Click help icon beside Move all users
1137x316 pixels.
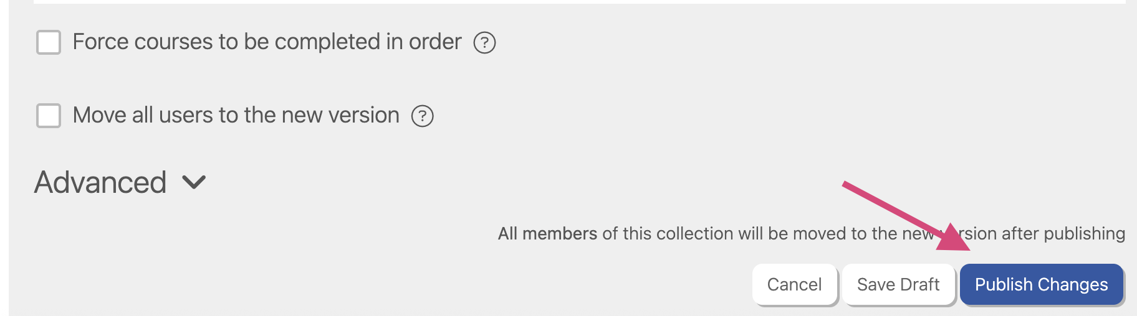point(422,116)
